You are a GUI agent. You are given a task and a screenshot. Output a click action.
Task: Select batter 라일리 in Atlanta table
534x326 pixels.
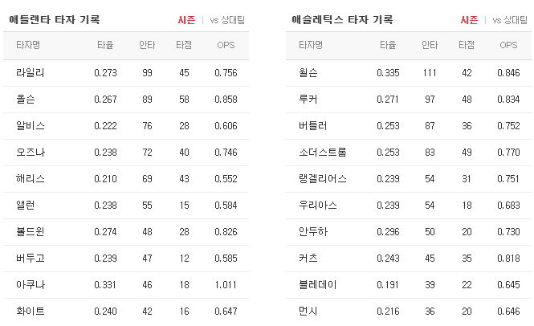pyautogui.click(x=31, y=72)
